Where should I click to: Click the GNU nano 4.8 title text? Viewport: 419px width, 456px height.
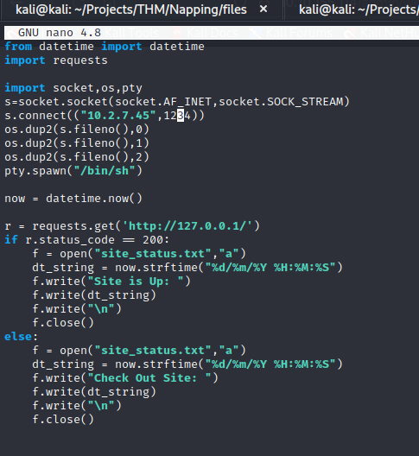(x=60, y=33)
